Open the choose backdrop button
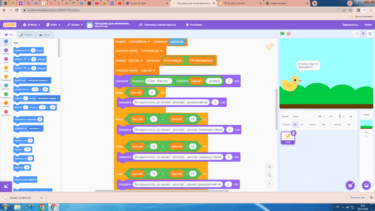The height and width of the screenshot is (211, 375). click(x=366, y=185)
